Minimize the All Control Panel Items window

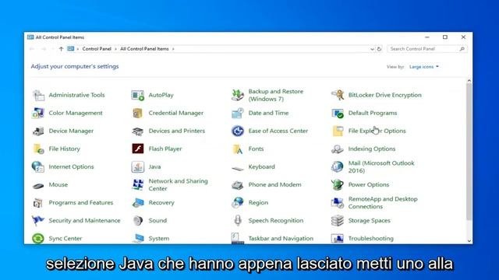(x=427, y=37)
